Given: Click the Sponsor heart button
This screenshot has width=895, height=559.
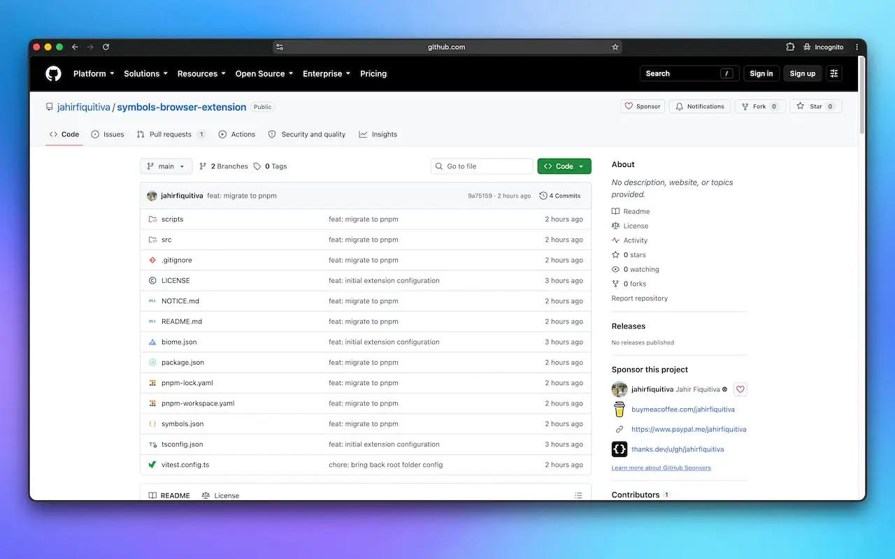Looking at the screenshot, I should click(643, 106).
